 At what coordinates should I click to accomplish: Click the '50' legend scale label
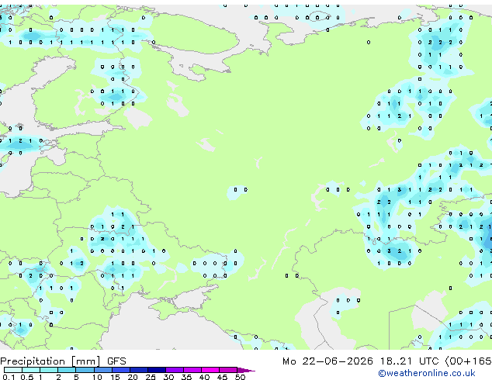240,377
